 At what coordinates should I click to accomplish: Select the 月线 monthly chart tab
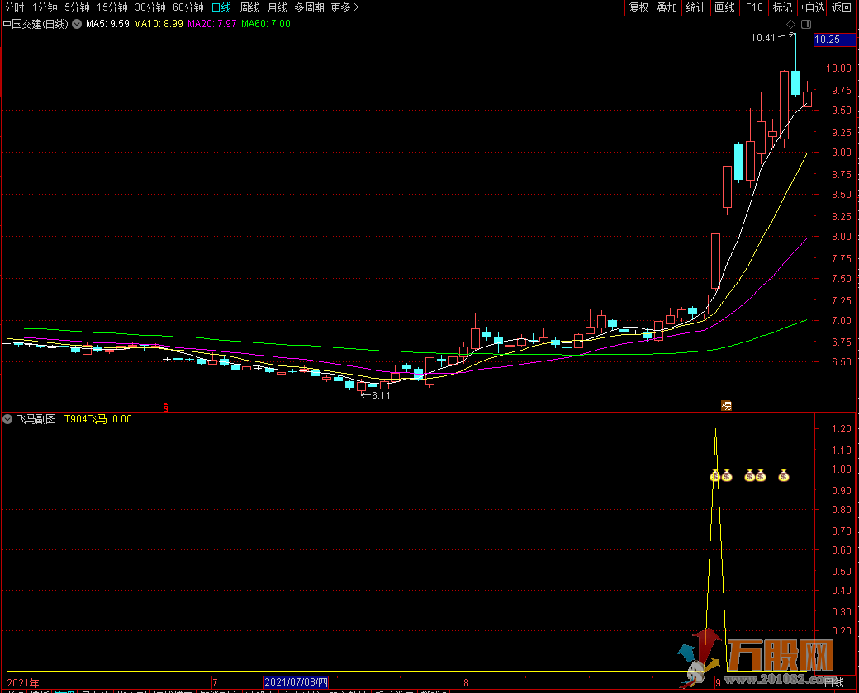pyautogui.click(x=278, y=7)
